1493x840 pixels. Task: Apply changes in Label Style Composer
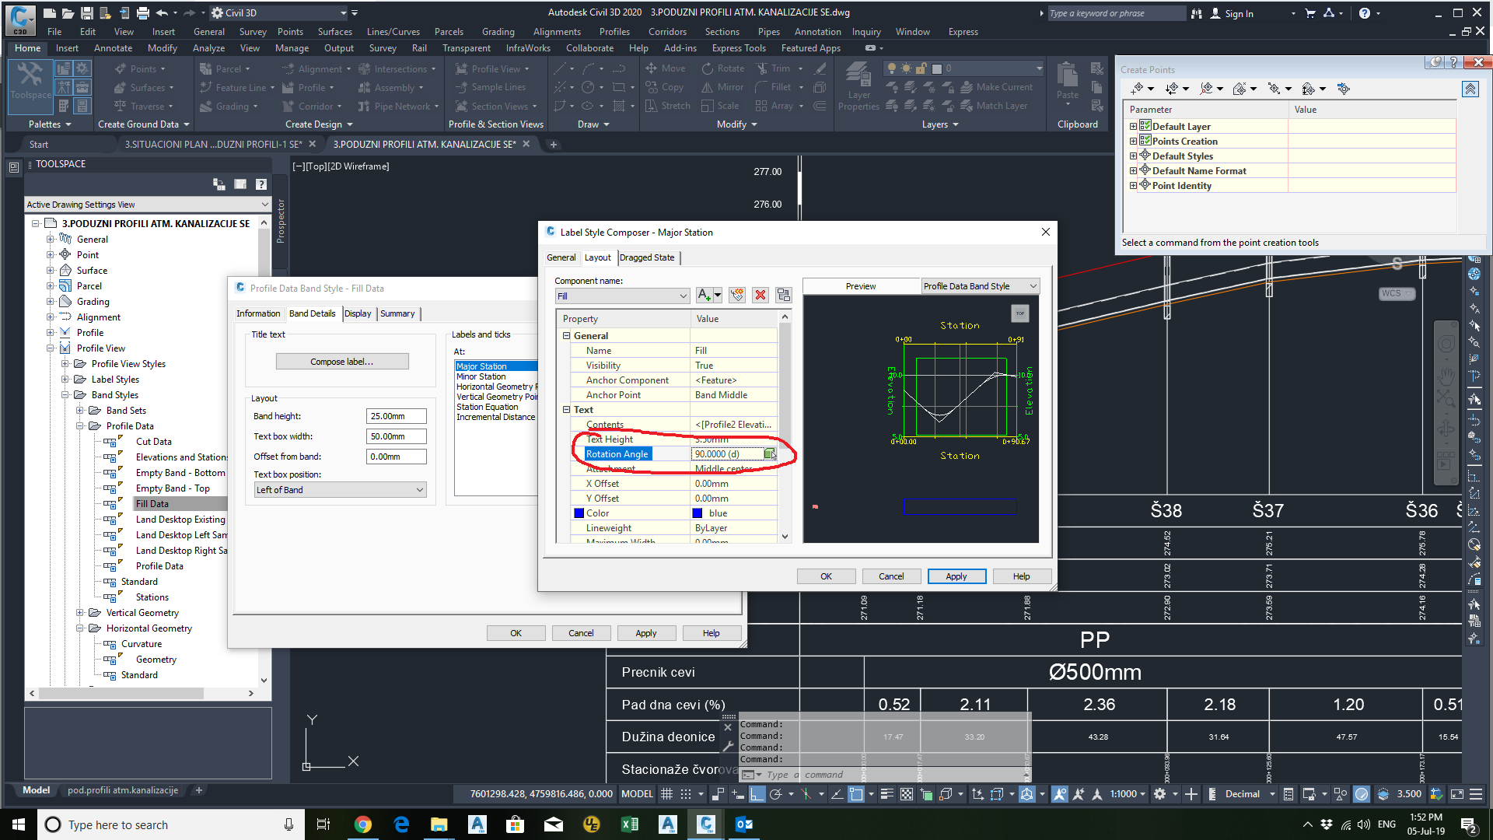coord(956,576)
